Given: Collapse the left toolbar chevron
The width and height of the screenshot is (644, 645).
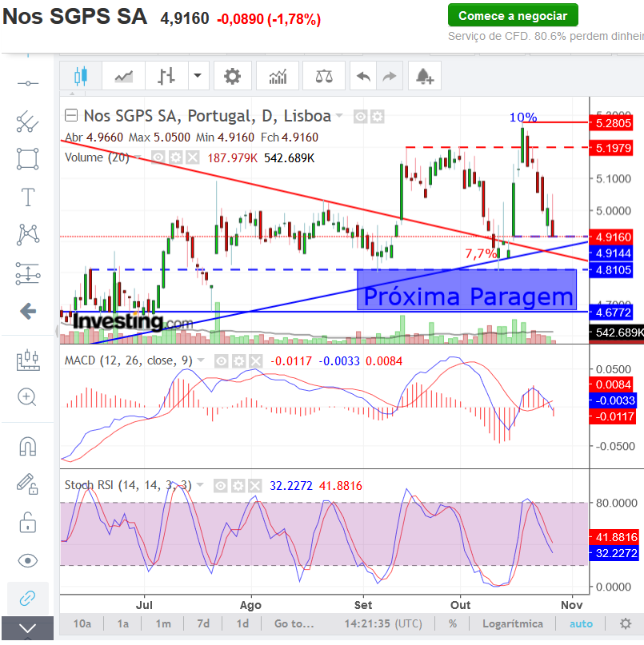Looking at the screenshot, I should 27,628.
